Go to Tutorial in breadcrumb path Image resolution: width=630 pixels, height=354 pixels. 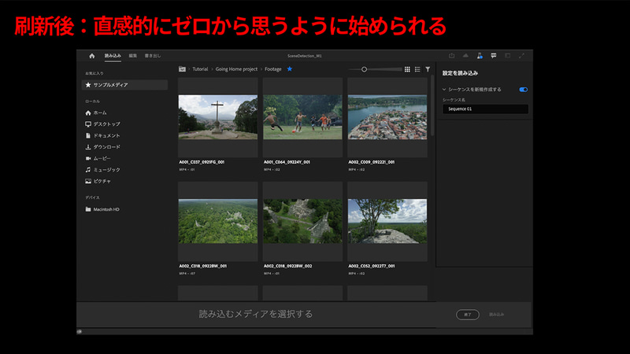click(x=200, y=69)
